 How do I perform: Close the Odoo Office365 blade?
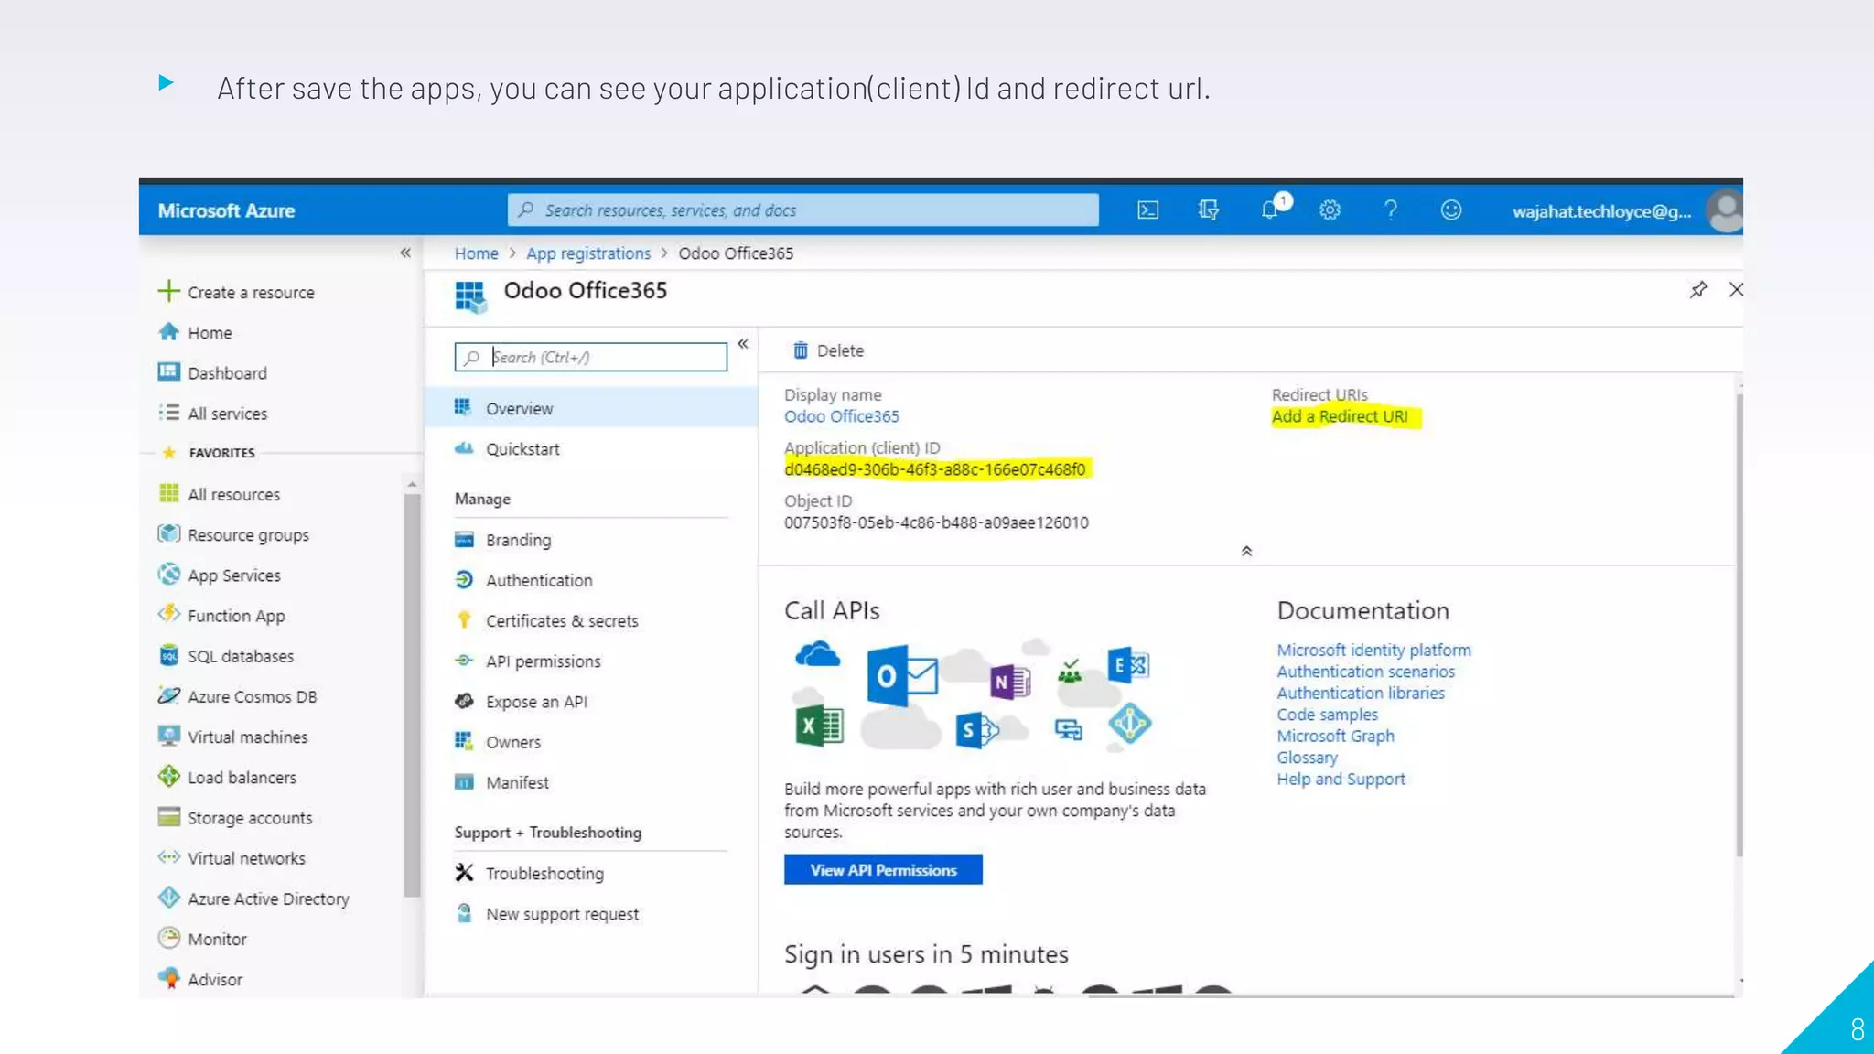pos(1736,290)
